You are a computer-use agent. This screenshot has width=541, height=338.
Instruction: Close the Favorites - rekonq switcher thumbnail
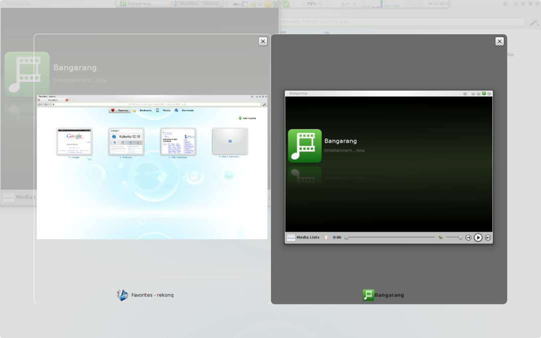click(263, 42)
